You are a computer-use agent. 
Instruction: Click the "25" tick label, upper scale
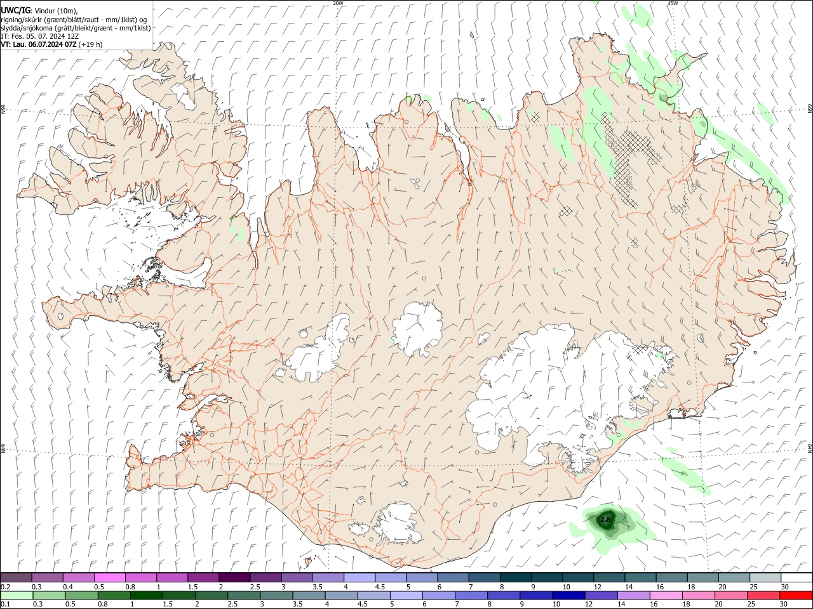754,587
